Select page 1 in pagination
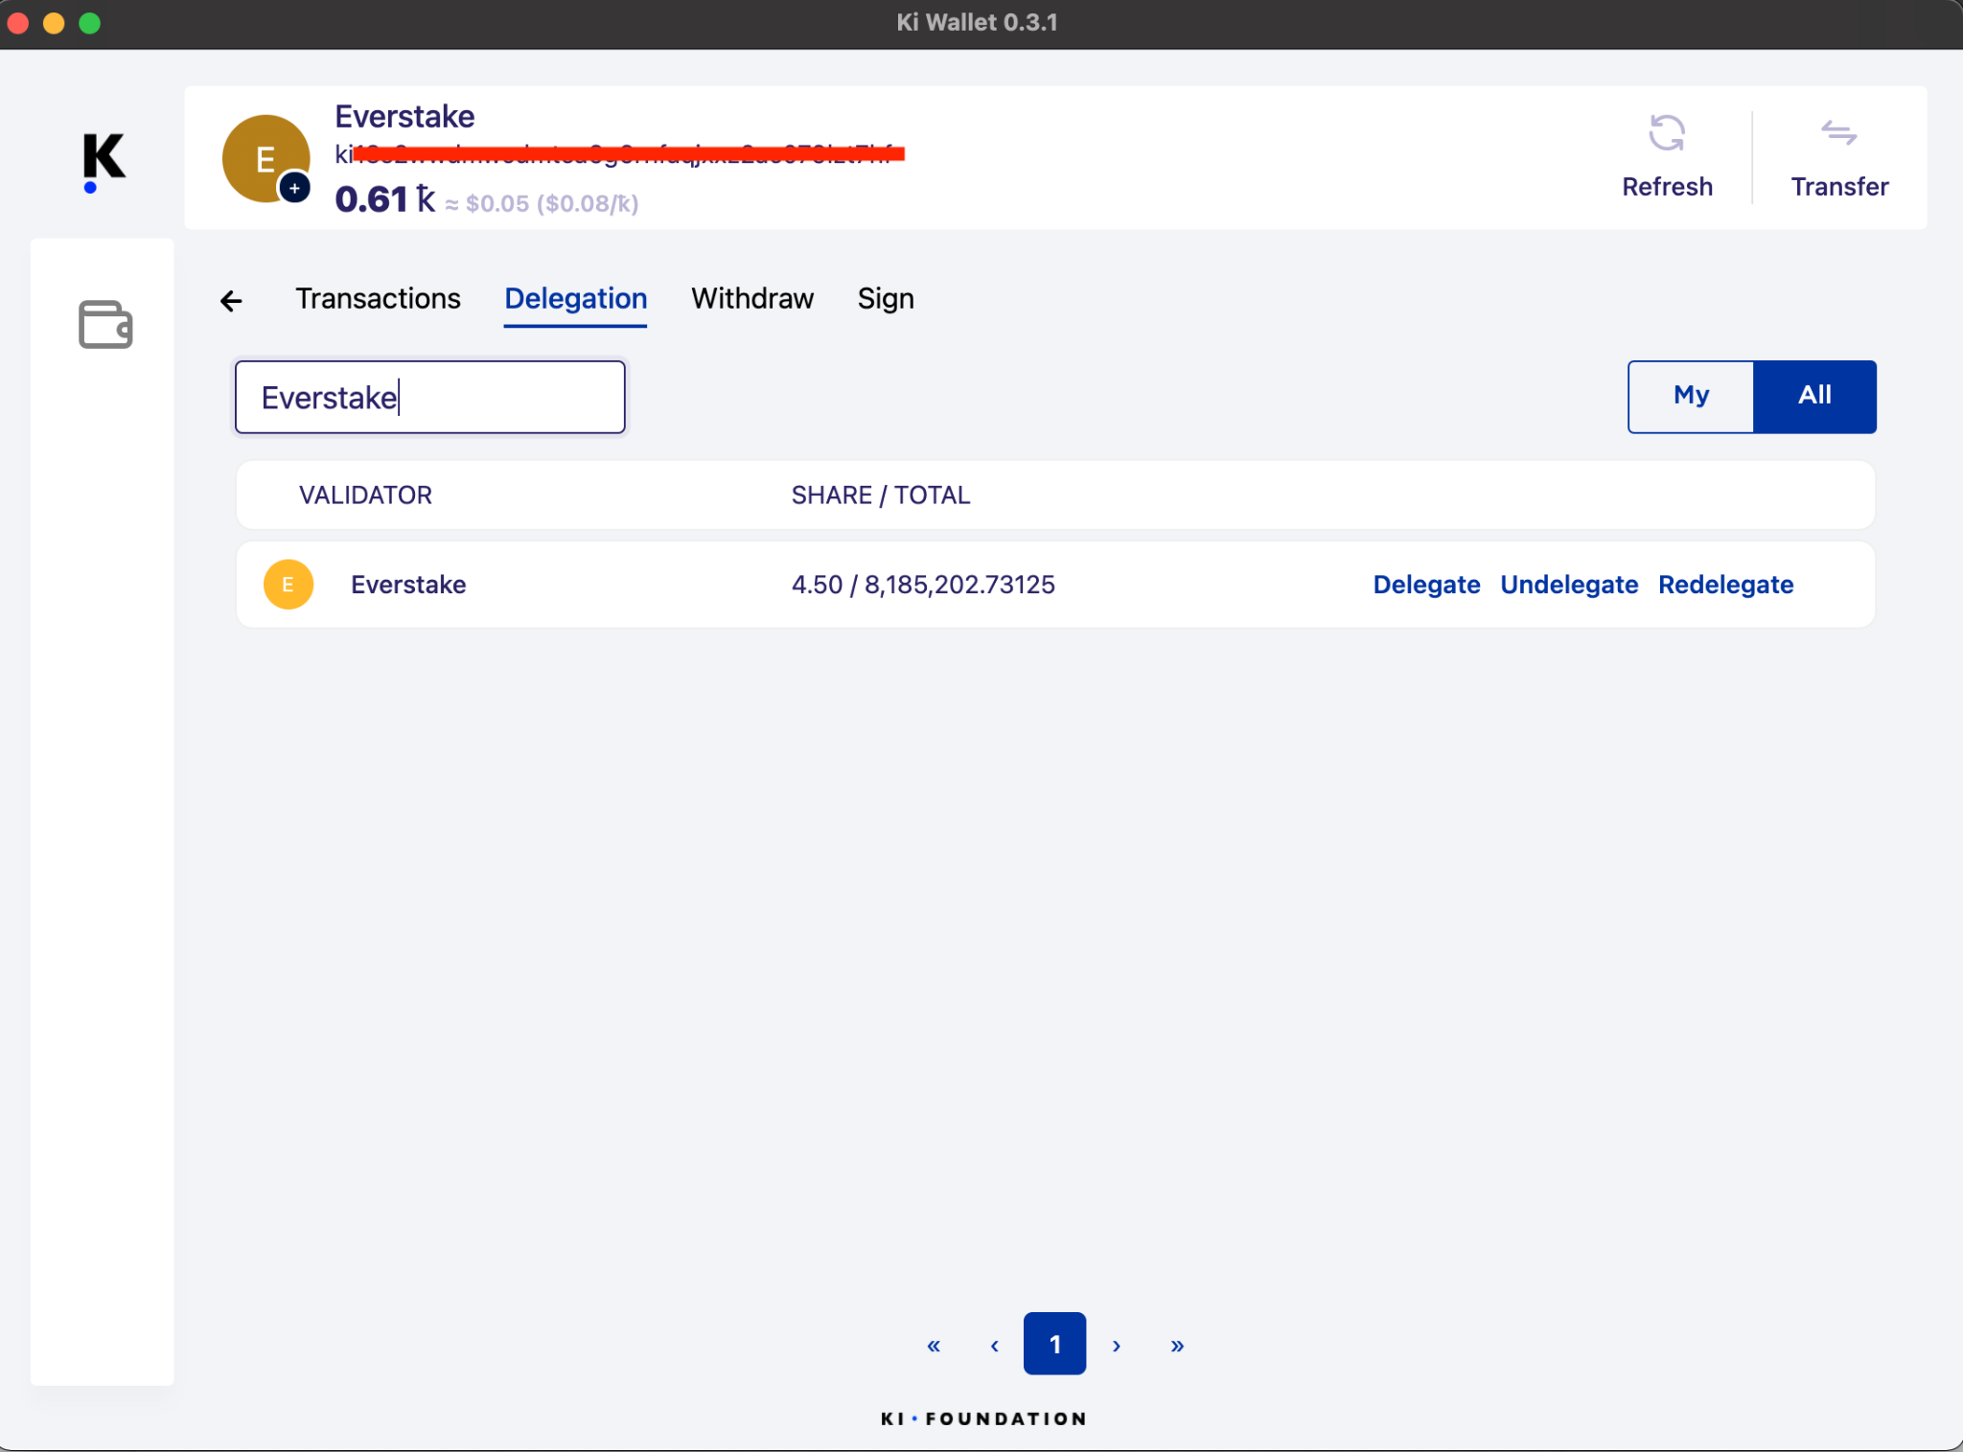The image size is (1963, 1452). point(1054,1344)
